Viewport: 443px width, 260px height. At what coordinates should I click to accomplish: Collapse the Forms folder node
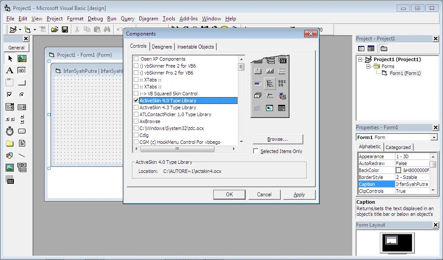(368, 66)
